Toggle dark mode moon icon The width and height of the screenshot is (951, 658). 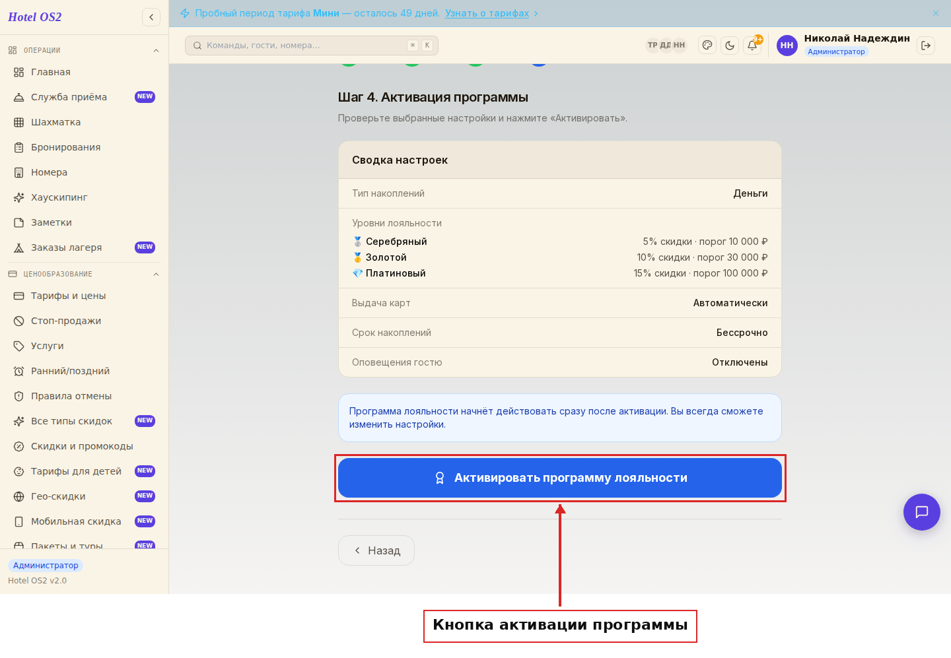point(730,46)
